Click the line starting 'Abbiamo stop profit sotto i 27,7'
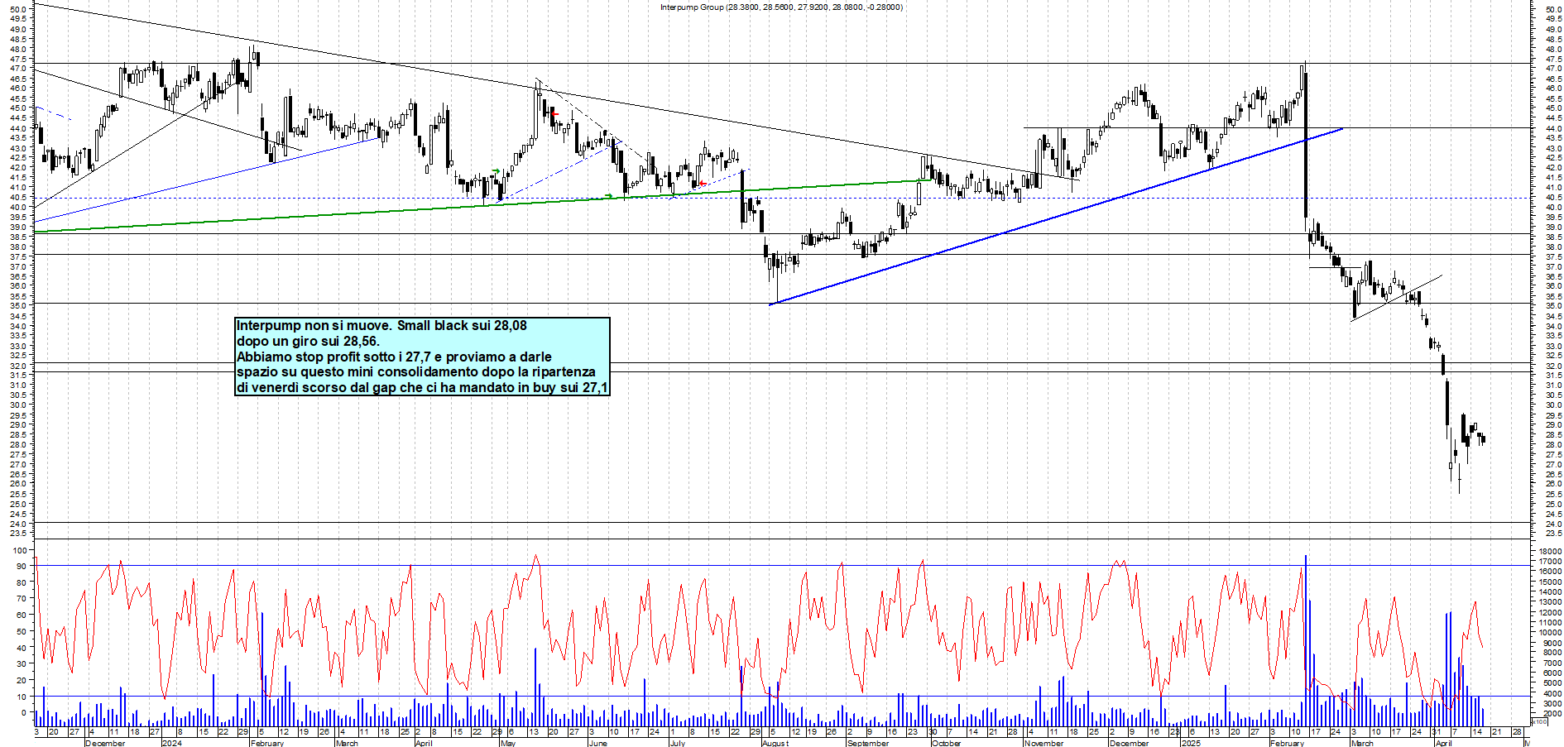This screenshot has width=1564, height=747. click(x=394, y=357)
